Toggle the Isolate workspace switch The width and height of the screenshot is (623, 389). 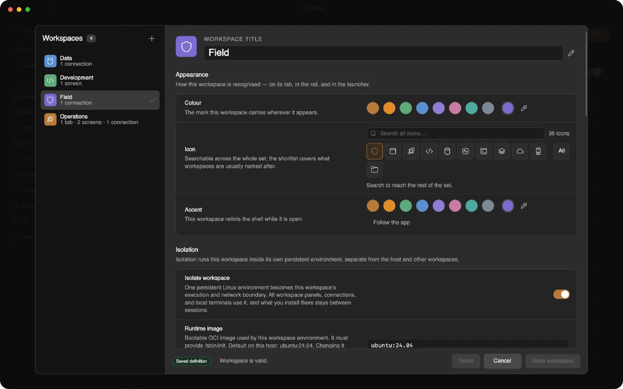(x=561, y=294)
